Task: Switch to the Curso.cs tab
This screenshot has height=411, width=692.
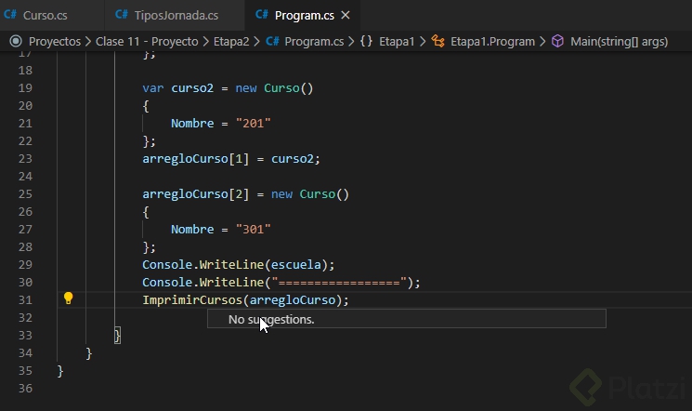Action: pyautogui.click(x=45, y=16)
